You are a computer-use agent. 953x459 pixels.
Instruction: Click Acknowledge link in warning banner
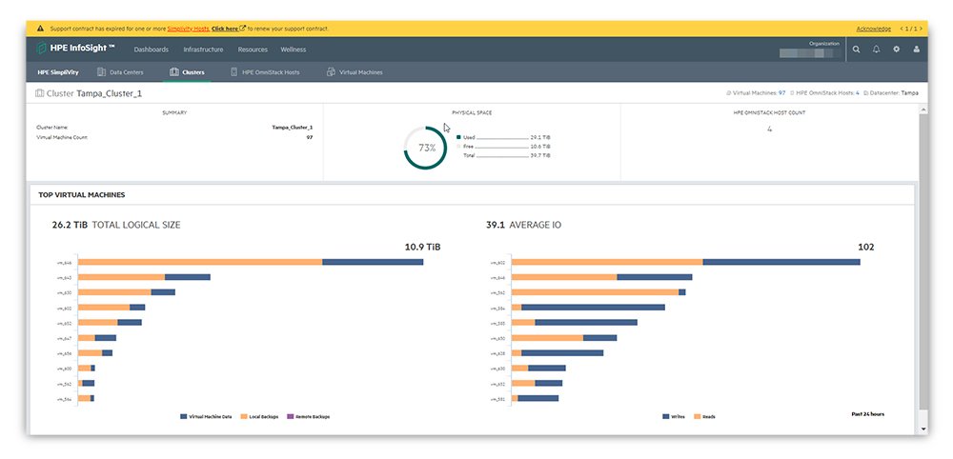tap(873, 29)
